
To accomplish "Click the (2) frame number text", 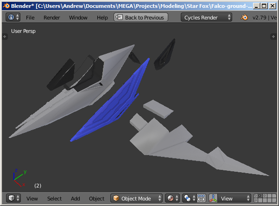I will tap(38, 186).
